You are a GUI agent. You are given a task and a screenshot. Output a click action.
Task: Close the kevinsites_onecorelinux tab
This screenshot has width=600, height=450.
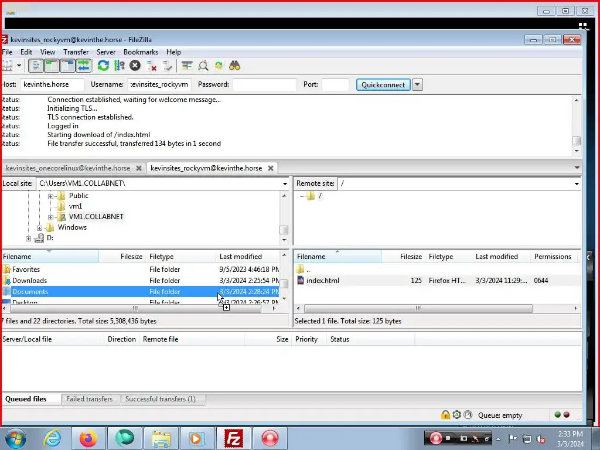pos(139,168)
